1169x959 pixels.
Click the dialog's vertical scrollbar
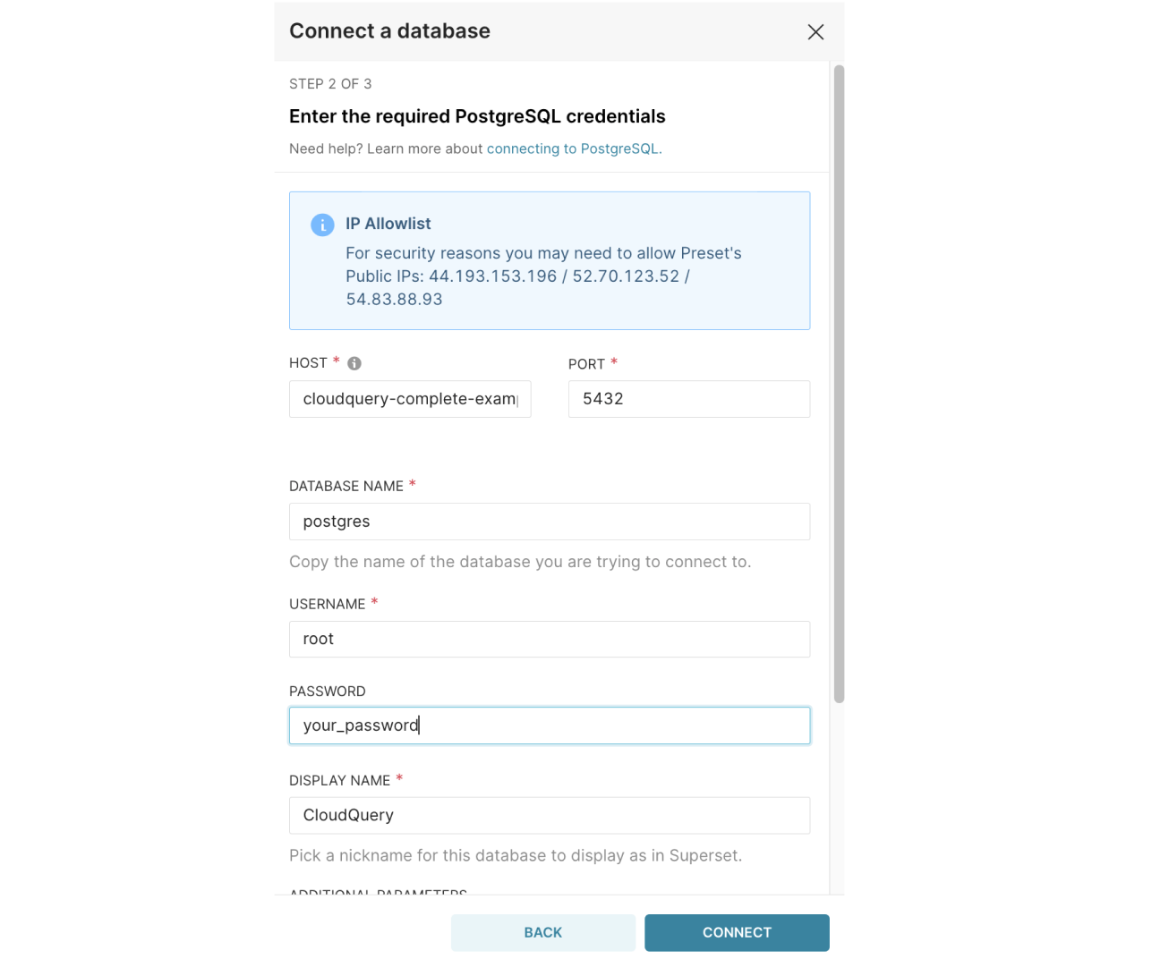839,385
